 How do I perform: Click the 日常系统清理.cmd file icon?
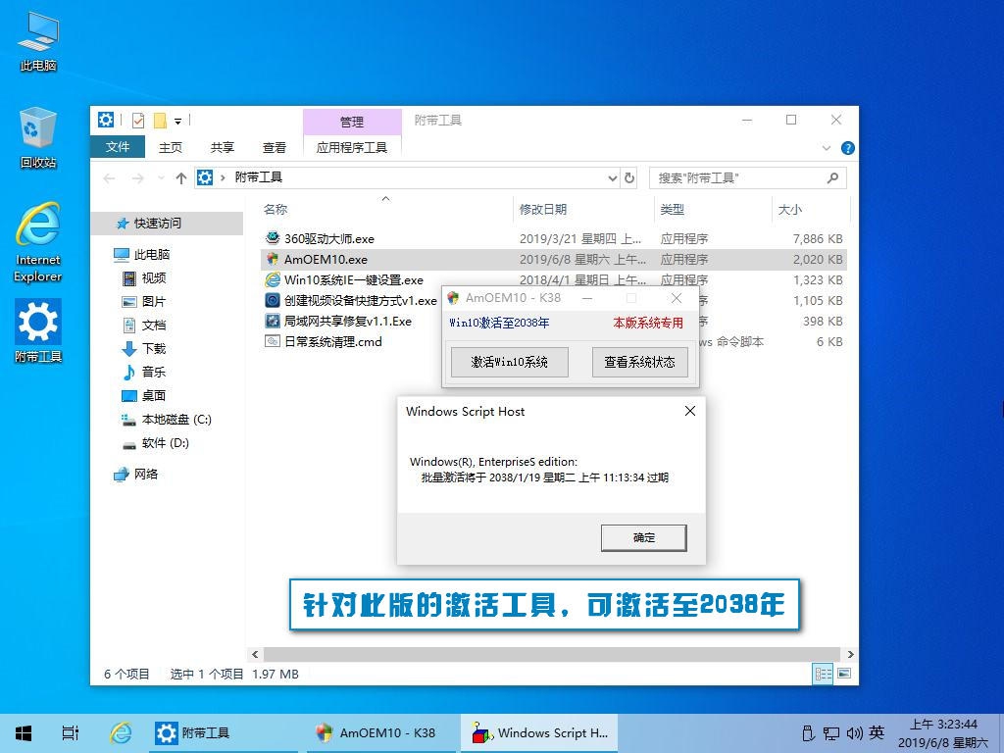pos(273,341)
